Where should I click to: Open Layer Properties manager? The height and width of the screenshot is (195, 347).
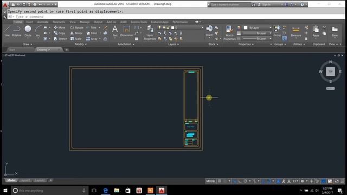pos(150,32)
